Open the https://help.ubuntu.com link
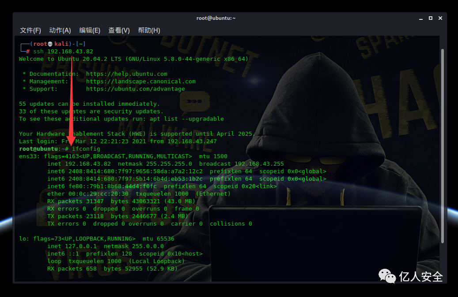The image size is (458, 297). [x=126, y=74]
